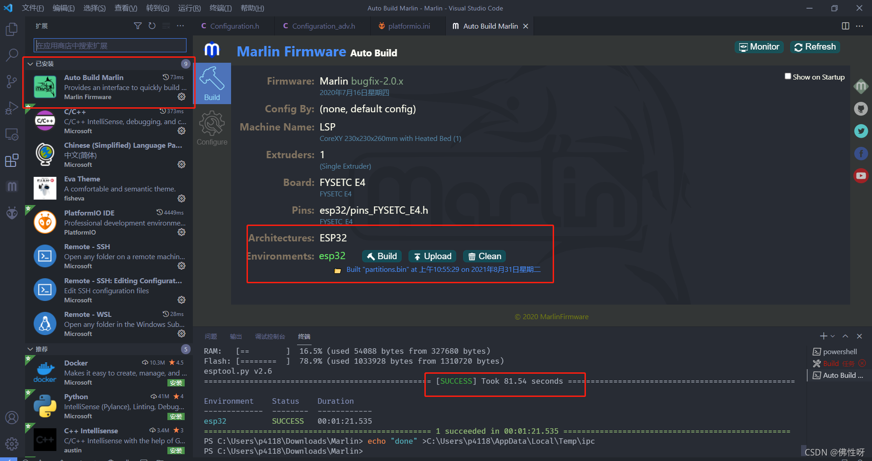
Task: Install the Docker extension
Action: point(176,383)
